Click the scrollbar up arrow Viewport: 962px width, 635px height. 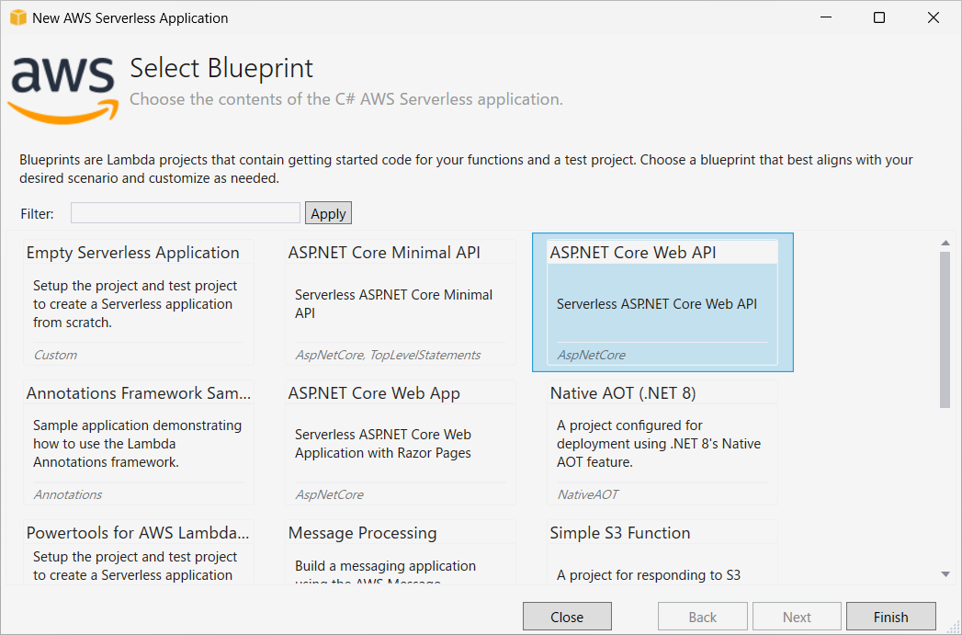tap(945, 243)
